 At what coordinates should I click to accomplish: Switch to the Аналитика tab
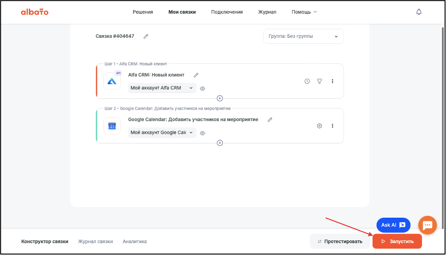tap(134, 242)
